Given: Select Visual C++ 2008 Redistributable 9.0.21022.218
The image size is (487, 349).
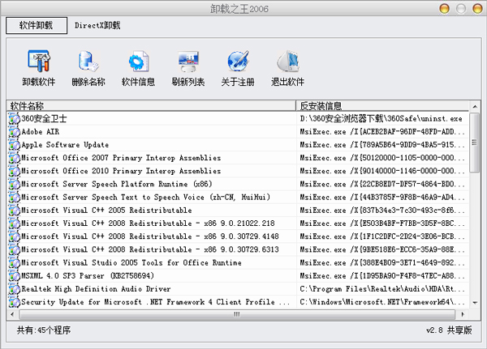Looking at the screenshot, I should click(148, 223).
